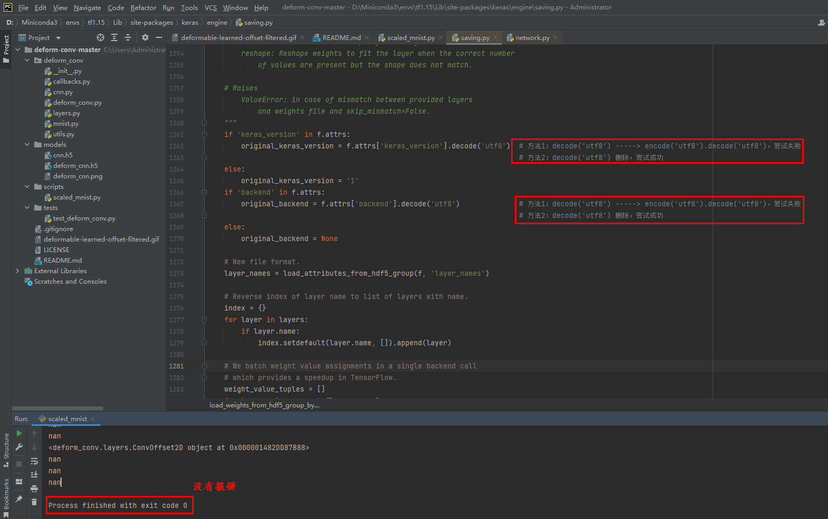Click the tf1.15 breadcrumb
The height and width of the screenshot is (519, 828).
(96, 23)
